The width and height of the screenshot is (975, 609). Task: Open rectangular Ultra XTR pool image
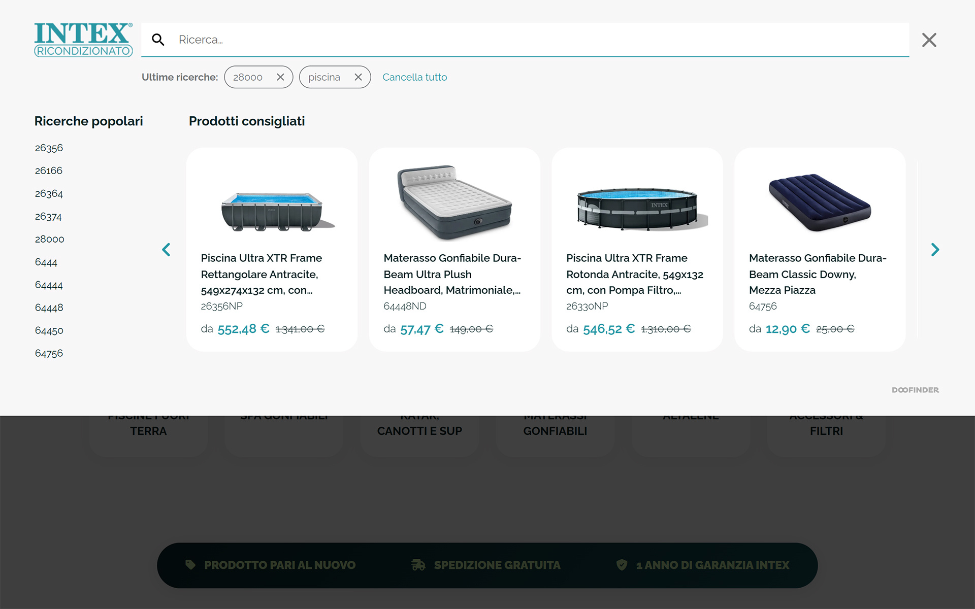278,211
